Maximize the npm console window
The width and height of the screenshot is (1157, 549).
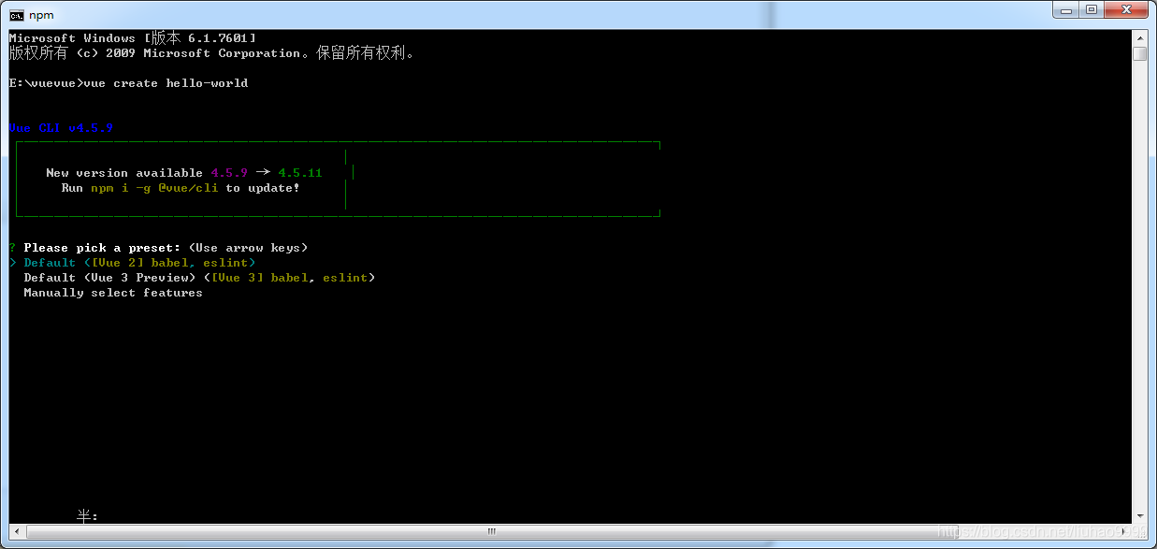pyautogui.click(x=1091, y=10)
